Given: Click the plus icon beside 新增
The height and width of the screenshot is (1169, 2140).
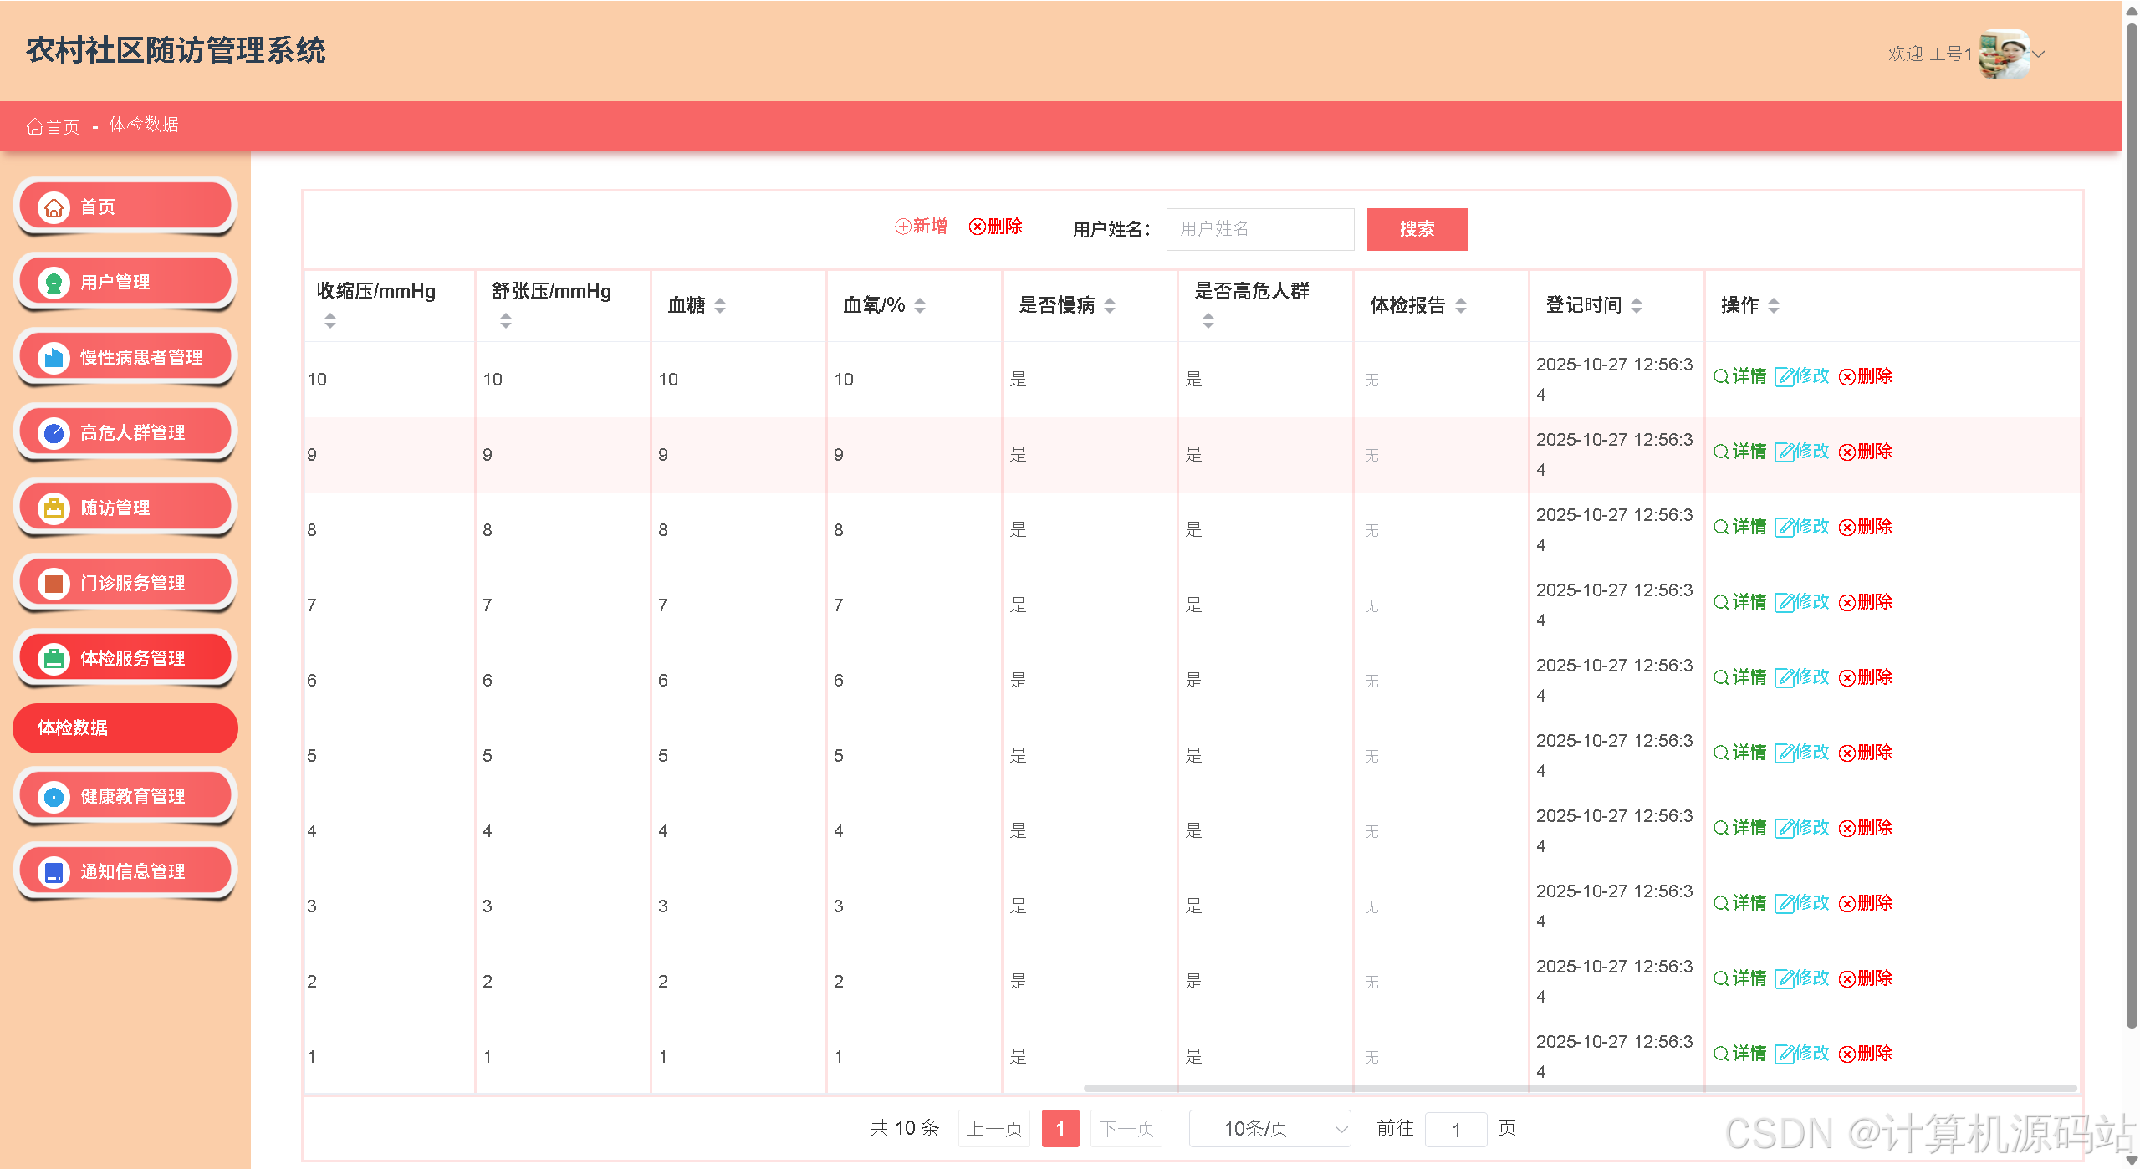Looking at the screenshot, I should tap(902, 227).
